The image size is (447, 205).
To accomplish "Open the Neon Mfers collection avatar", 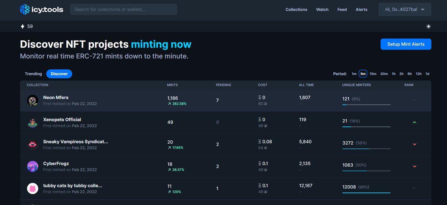I will click(33, 100).
